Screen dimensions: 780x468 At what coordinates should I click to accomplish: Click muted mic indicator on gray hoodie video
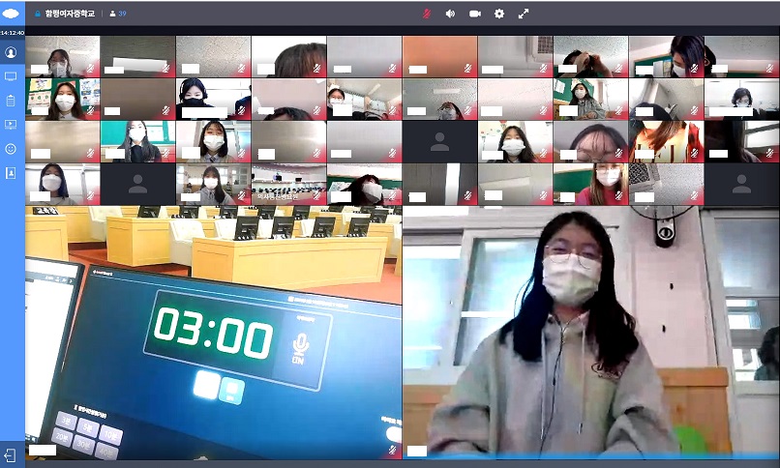770,450
